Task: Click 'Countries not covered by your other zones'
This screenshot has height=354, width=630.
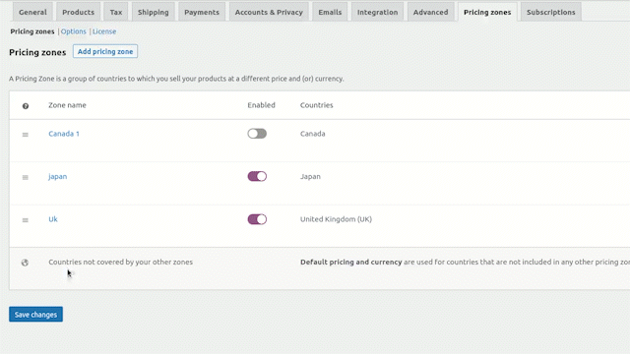Action: 120,263
